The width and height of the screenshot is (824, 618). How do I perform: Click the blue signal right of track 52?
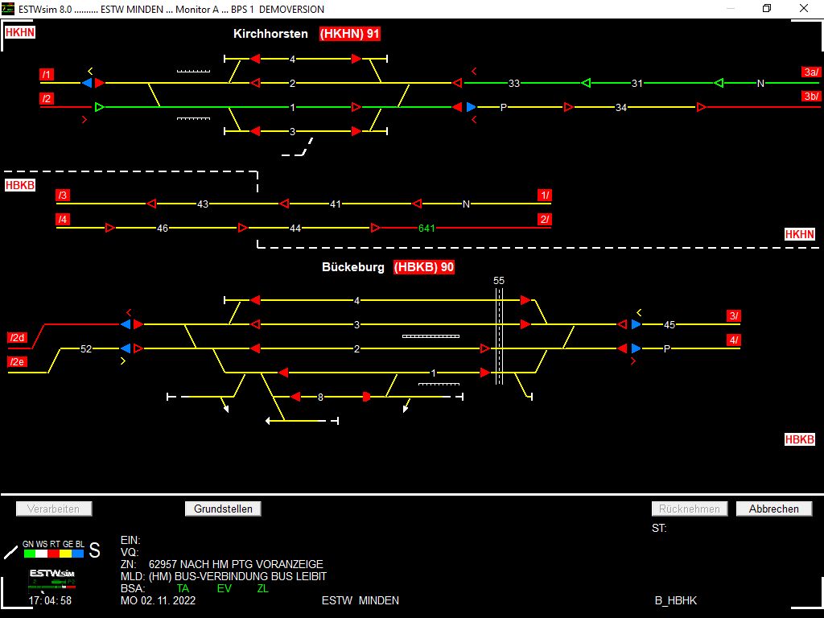point(125,348)
